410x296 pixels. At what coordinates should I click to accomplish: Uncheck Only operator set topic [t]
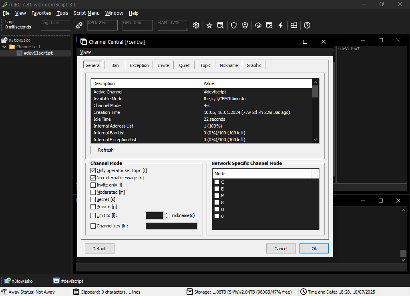[93, 170]
